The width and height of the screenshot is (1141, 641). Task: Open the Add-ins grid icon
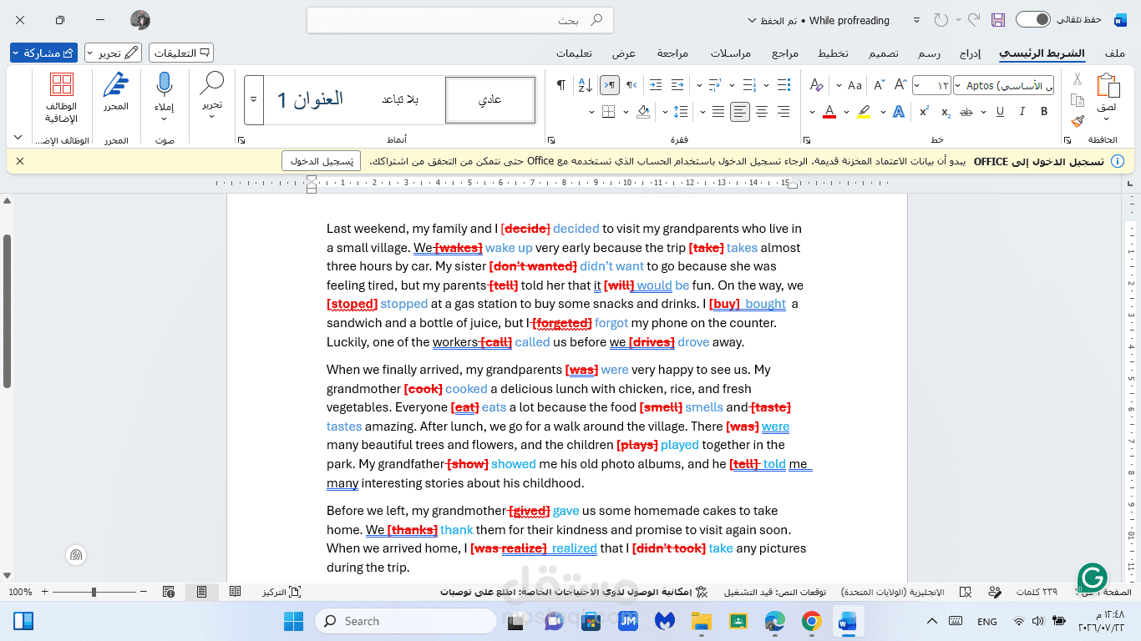coord(61,85)
